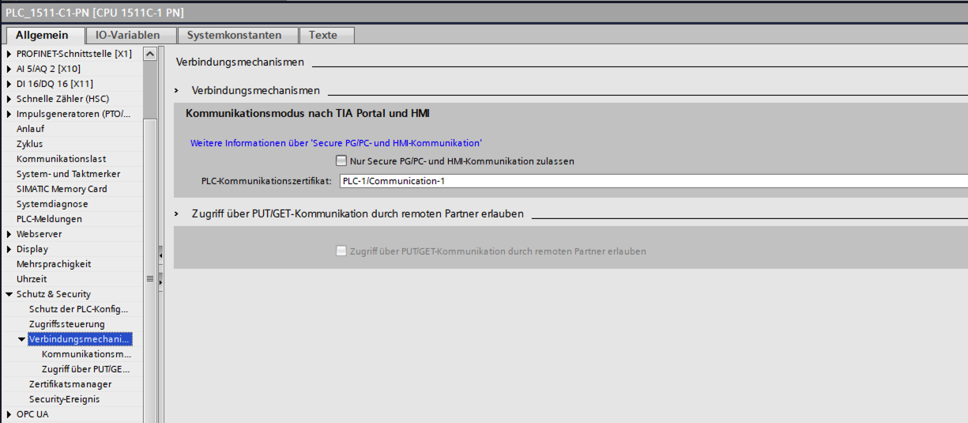This screenshot has width=968, height=423.
Task: Select Schutz & Security entry text
Action: (54, 294)
